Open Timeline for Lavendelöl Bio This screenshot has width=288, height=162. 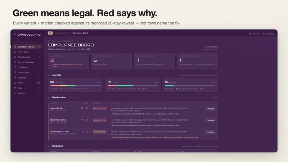click(210, 109)
